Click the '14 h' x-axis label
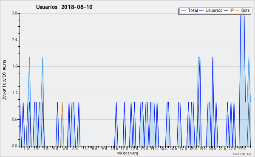Viewport: 255px width, 157px height. pyautogui.click(x=154, y=149)
